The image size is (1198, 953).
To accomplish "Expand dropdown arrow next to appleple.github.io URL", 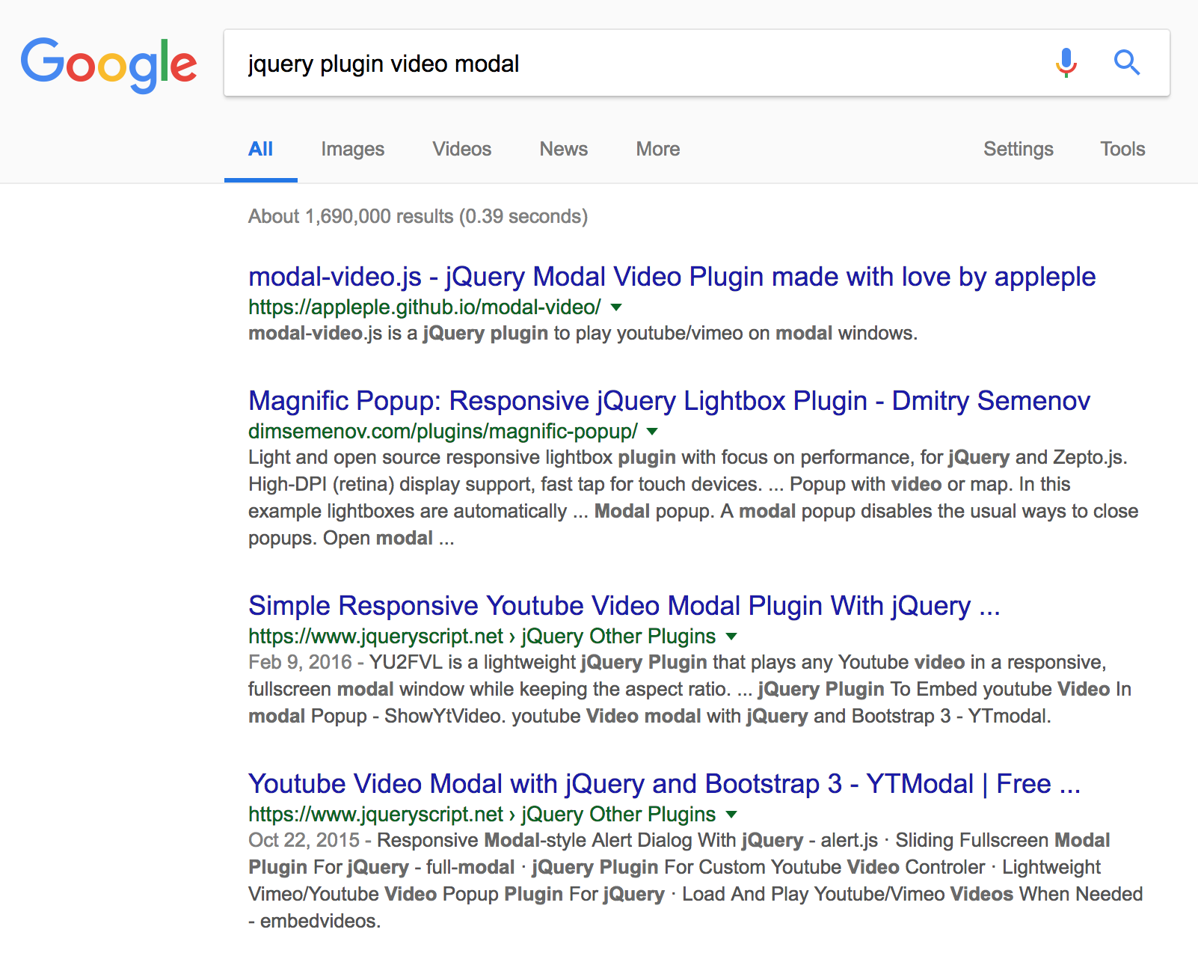I will click(616, 307).
